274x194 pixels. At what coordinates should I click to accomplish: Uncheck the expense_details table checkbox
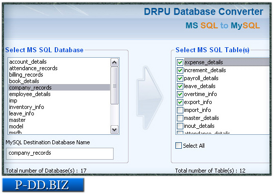[x=180, y=62]
